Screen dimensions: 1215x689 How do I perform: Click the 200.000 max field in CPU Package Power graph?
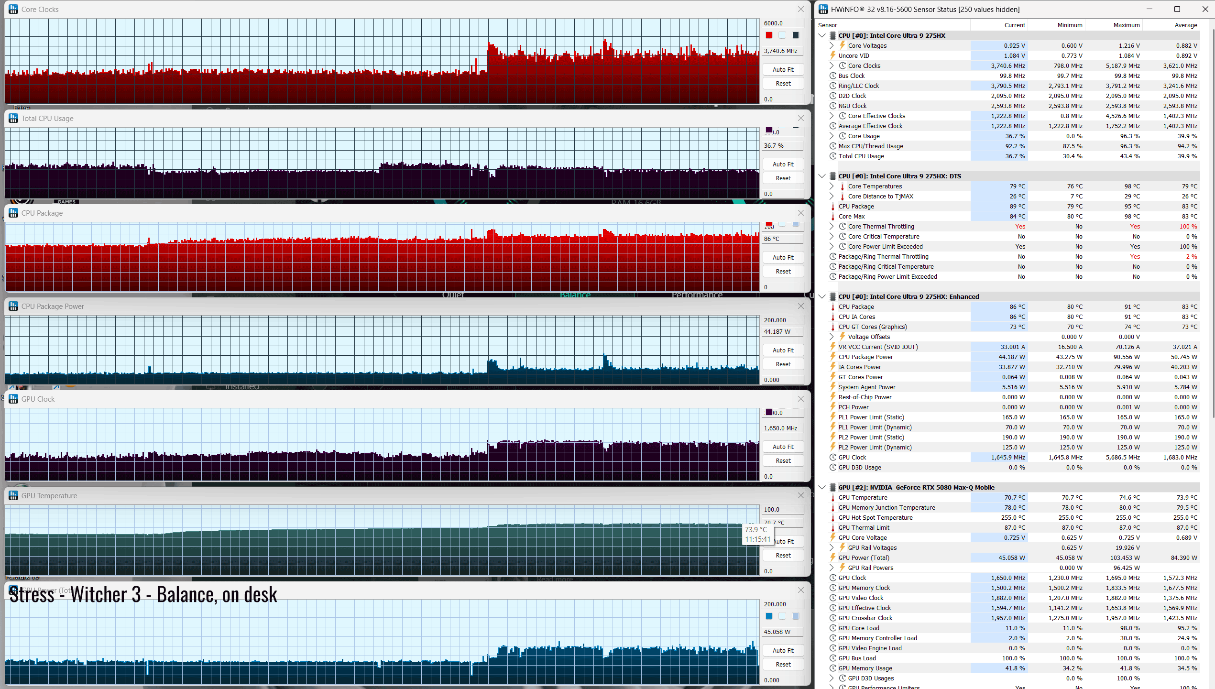(x=783, y=320)
